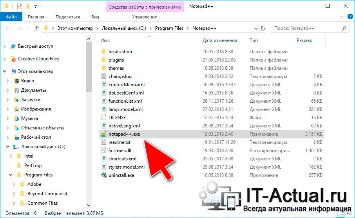This screenshot has height=218, width=355.
Task: Click the navigation pane scroll down arrow
Action: [x=89, y=205]
